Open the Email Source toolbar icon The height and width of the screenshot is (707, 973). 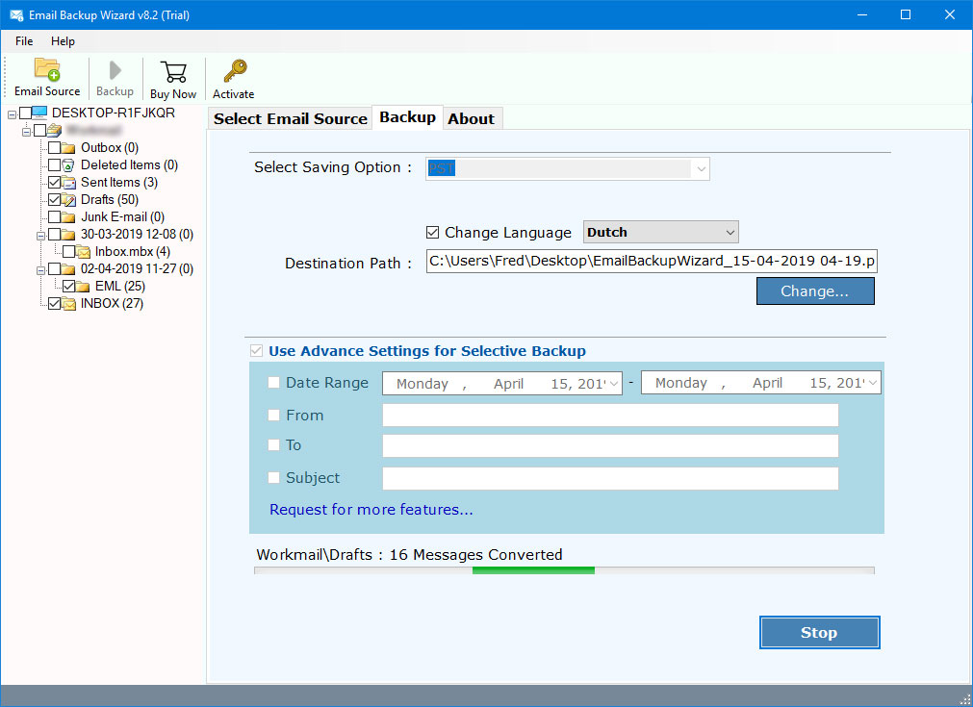(47, 70)
